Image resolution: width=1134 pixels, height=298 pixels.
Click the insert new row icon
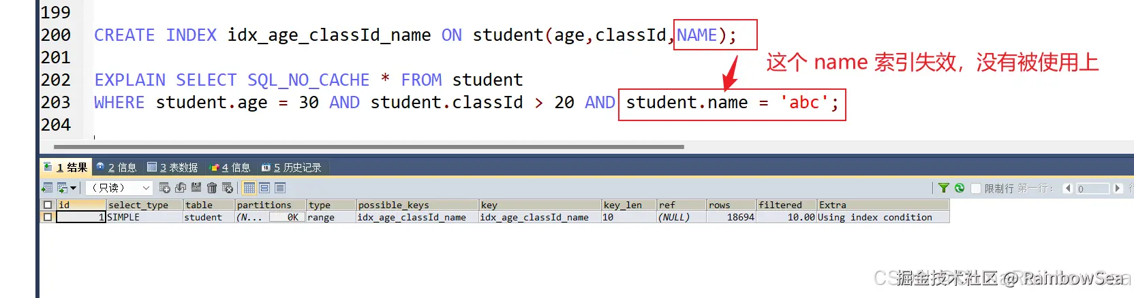click(164, 188)
